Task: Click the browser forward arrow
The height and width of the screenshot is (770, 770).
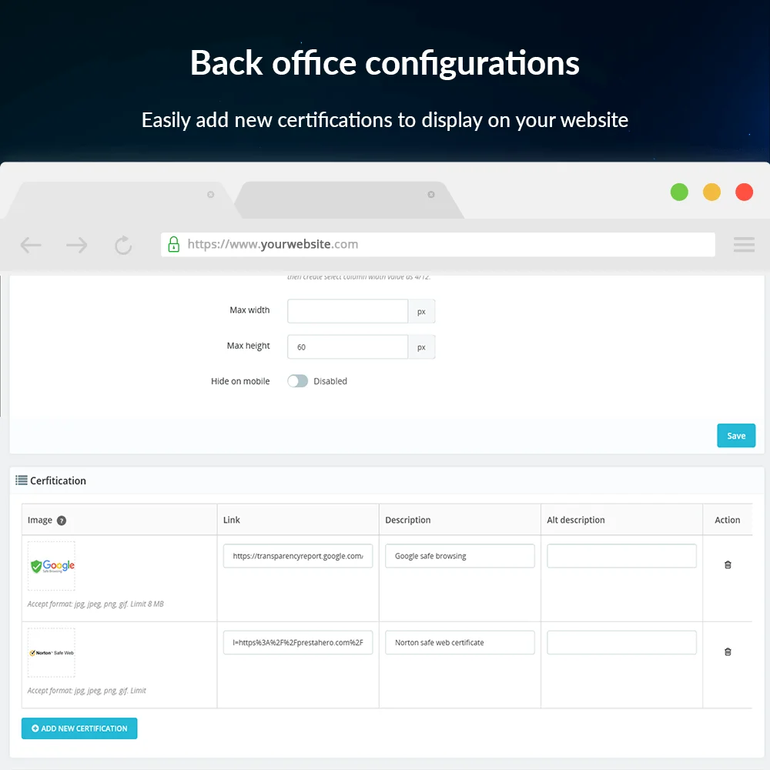Action: click(x=77, y=246)
